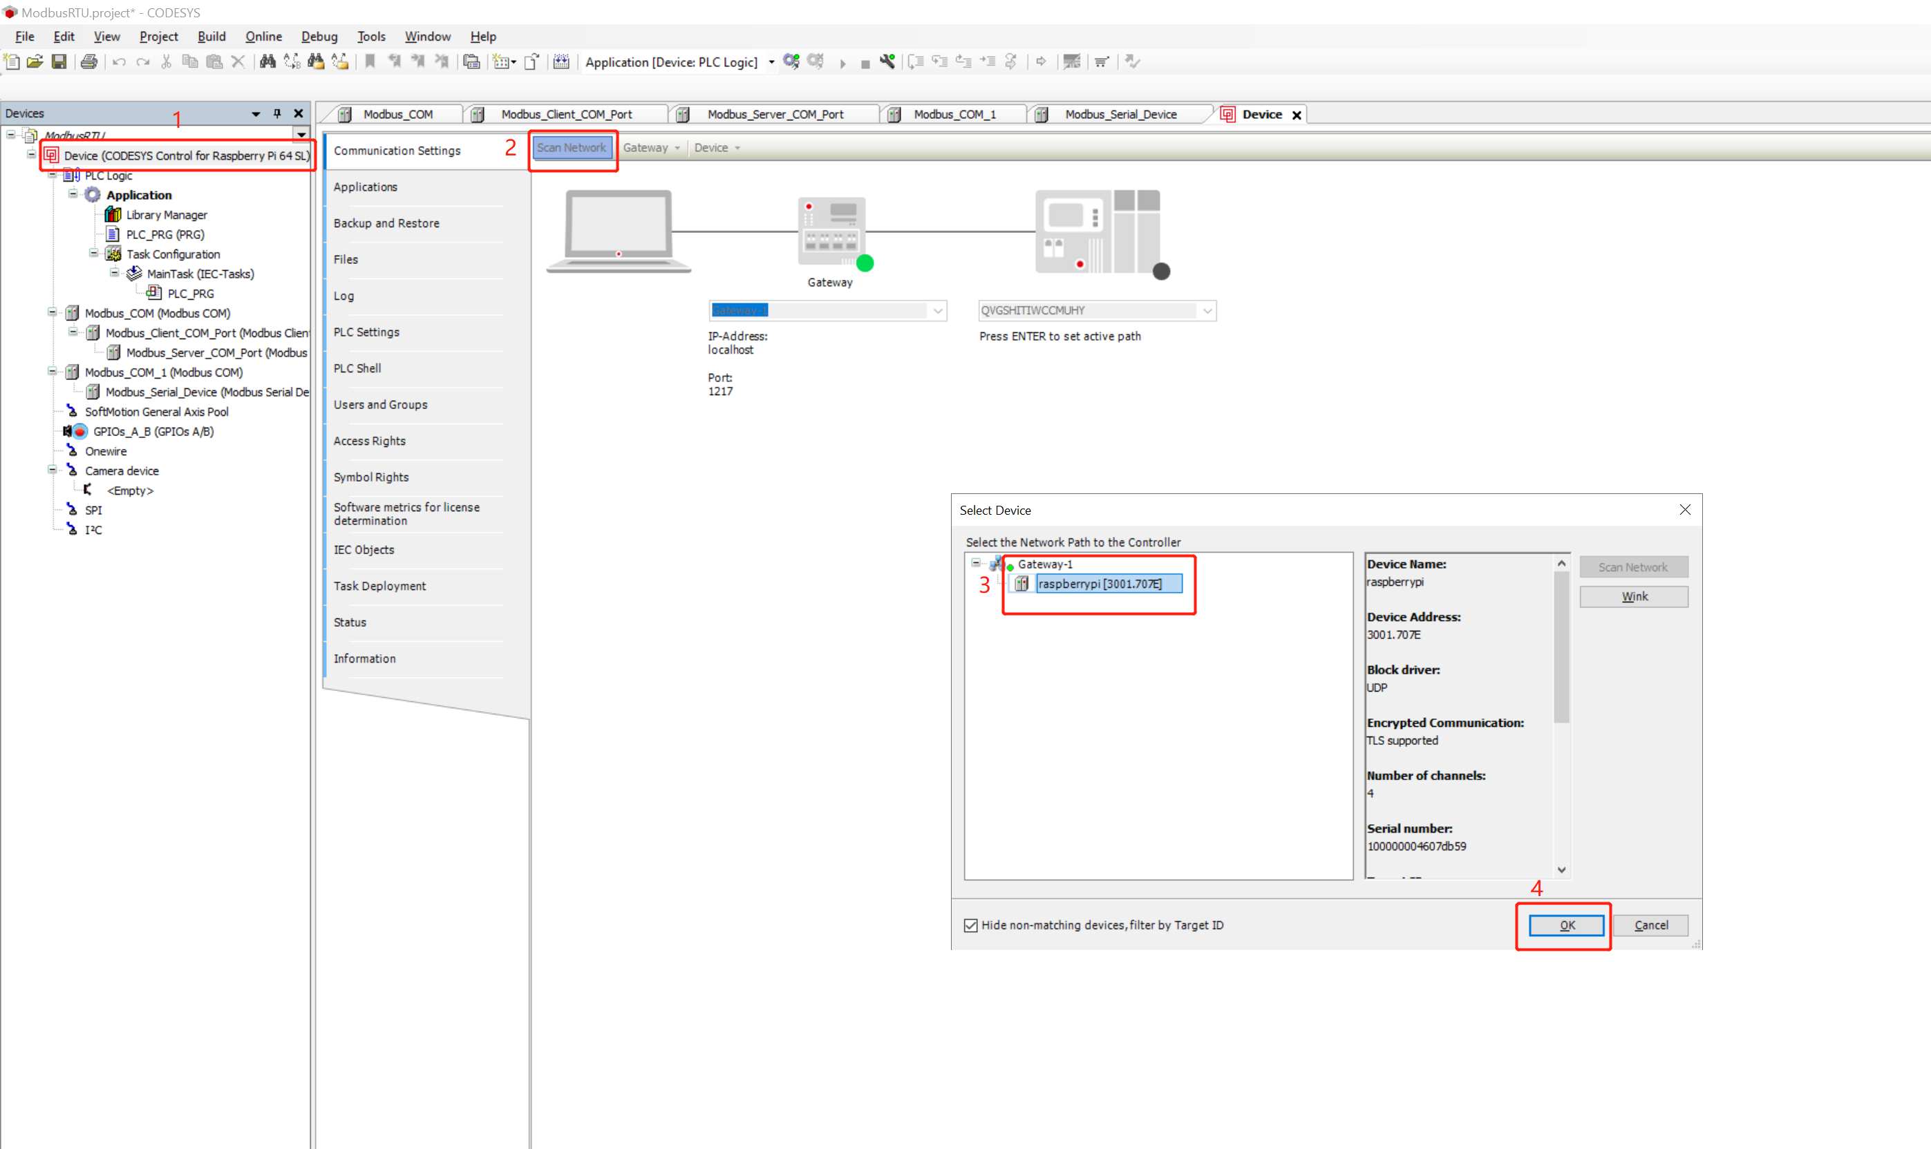1931x1149 pixels.
Task: Select PLC_PRG (PRG) in device tree
Action: [165, 235]
